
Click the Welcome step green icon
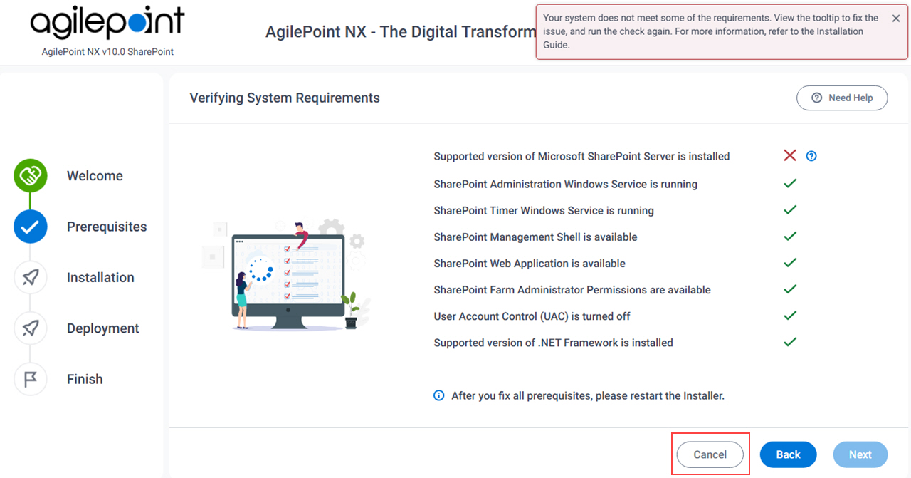tap(31, 176)
